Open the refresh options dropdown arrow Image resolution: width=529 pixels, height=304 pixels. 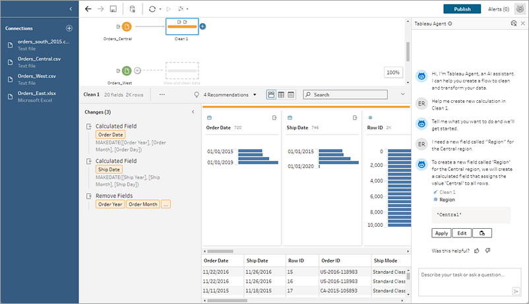click(x=160, y=9)
